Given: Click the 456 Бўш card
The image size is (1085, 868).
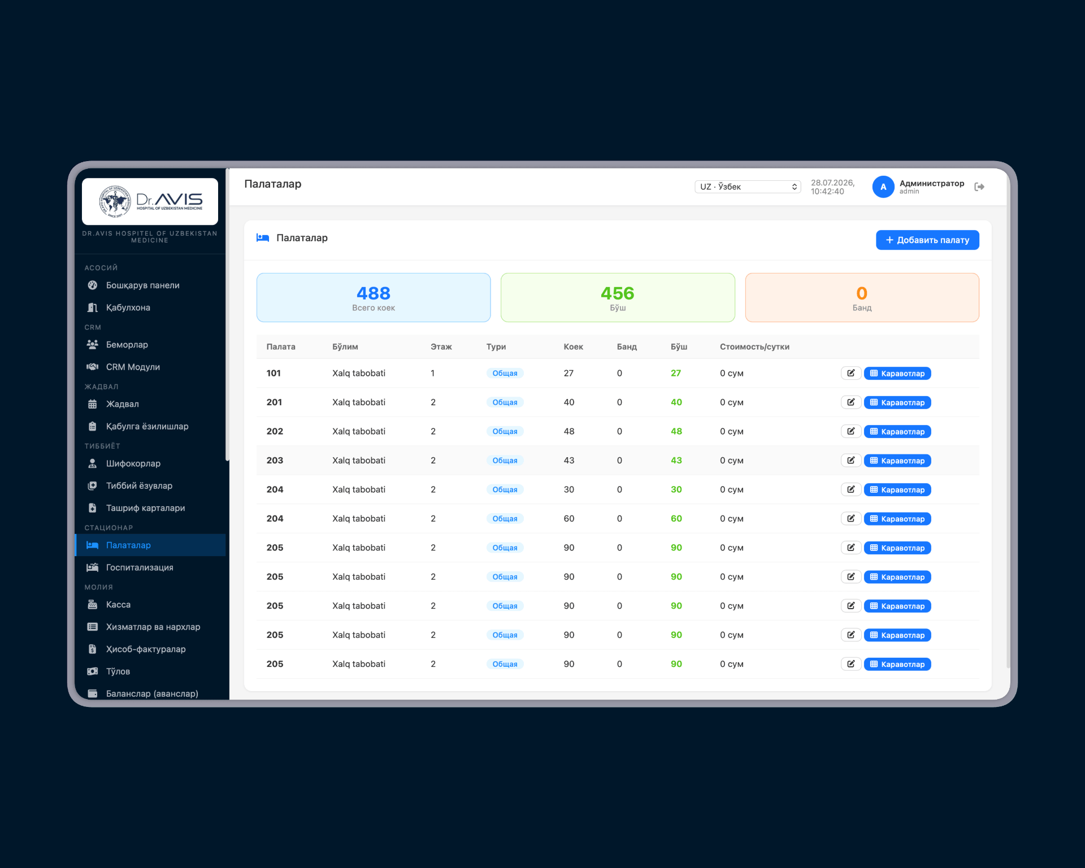Looking at the screenshot, I should tap(618, 298).
